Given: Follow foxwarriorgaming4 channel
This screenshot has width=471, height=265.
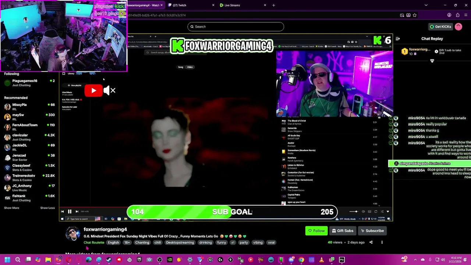Looking at the screenshot, I should coord(316,231).
